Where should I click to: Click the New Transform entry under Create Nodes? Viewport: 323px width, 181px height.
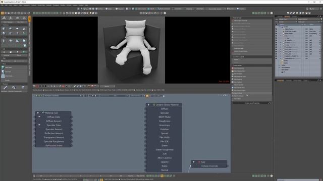click(x=252, y=96)
